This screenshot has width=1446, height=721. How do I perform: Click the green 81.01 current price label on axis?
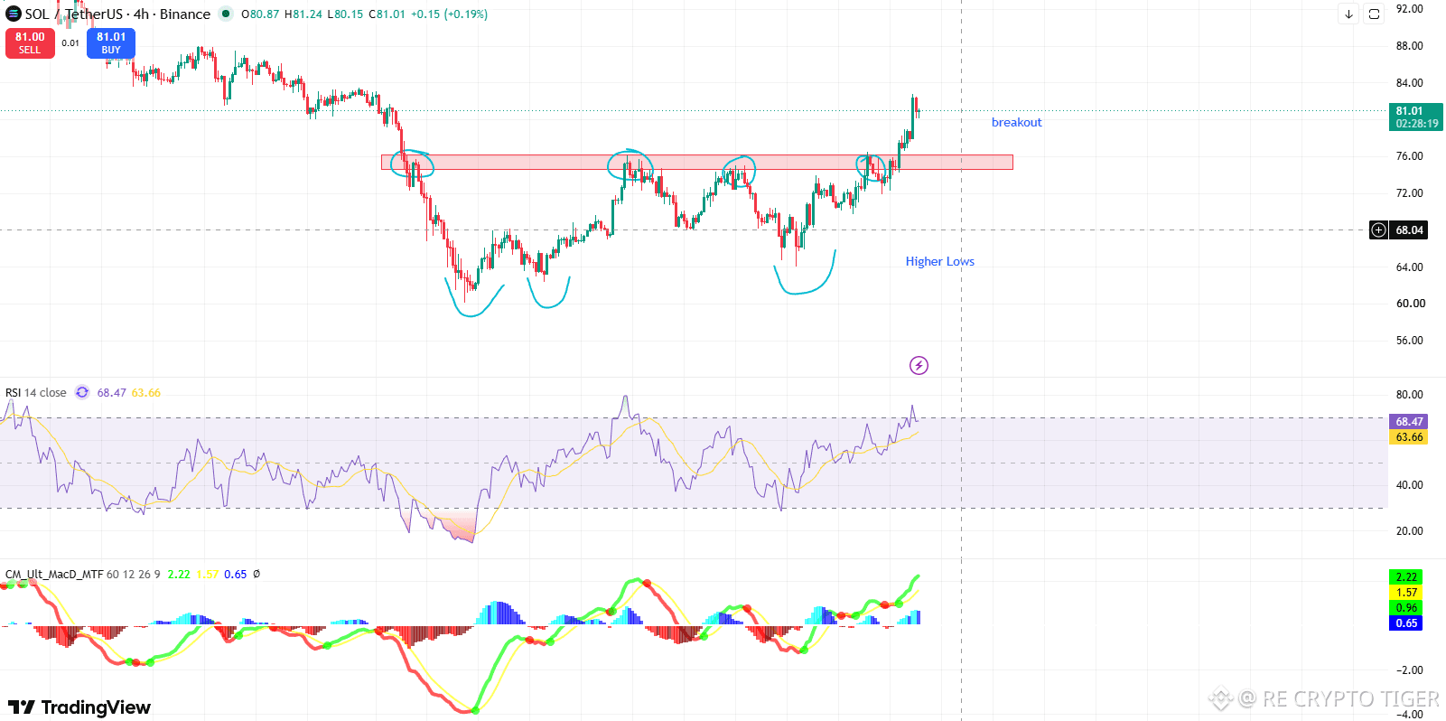pyautogui.click(x=1415, y=117)
